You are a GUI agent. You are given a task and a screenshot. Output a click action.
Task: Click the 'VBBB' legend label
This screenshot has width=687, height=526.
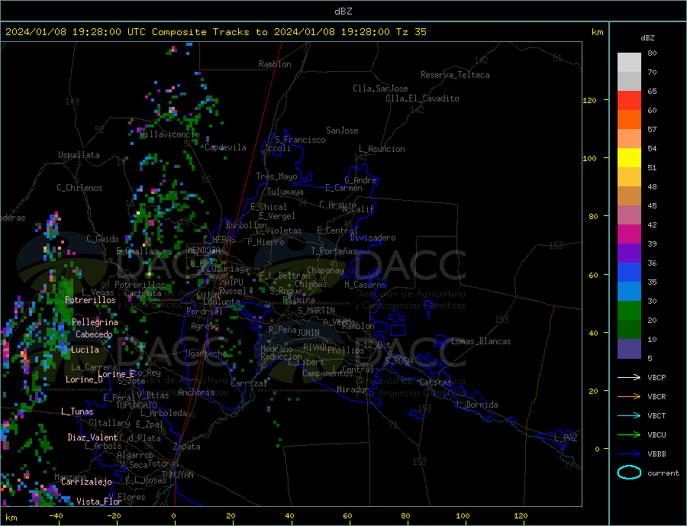(656, 453)
